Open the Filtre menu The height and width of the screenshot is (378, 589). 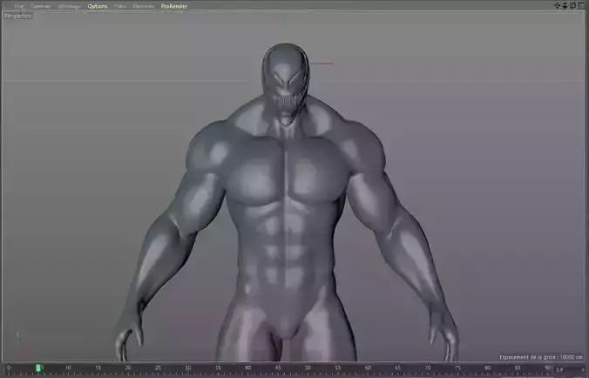coord(120,6)
